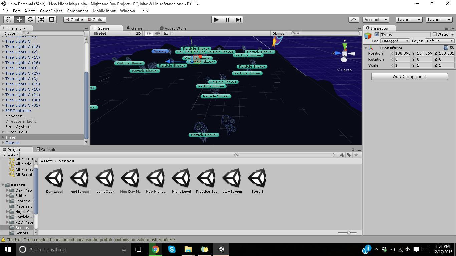Switch to the Game tab

click(x=135, y=28)
